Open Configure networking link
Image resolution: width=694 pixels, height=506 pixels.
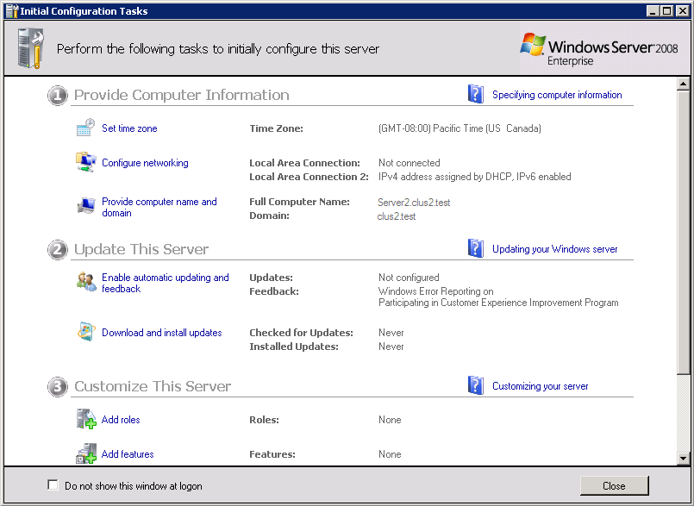[x=145, y=163]
